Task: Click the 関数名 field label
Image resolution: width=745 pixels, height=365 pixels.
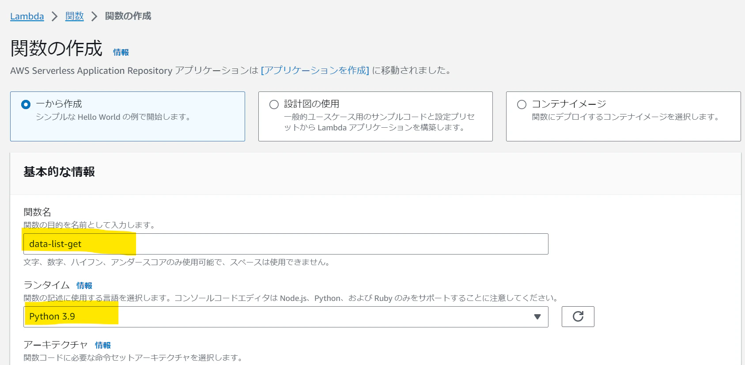Action: point(37,212)
